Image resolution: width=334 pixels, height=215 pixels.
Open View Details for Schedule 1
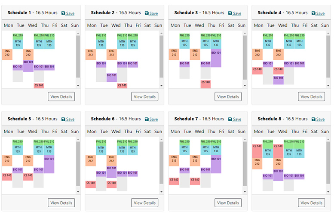61,97
